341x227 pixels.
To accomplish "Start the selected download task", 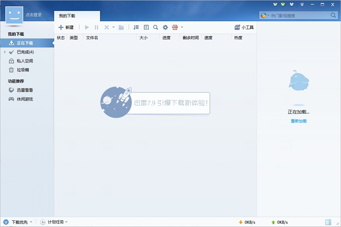I will tap(86, 27).
